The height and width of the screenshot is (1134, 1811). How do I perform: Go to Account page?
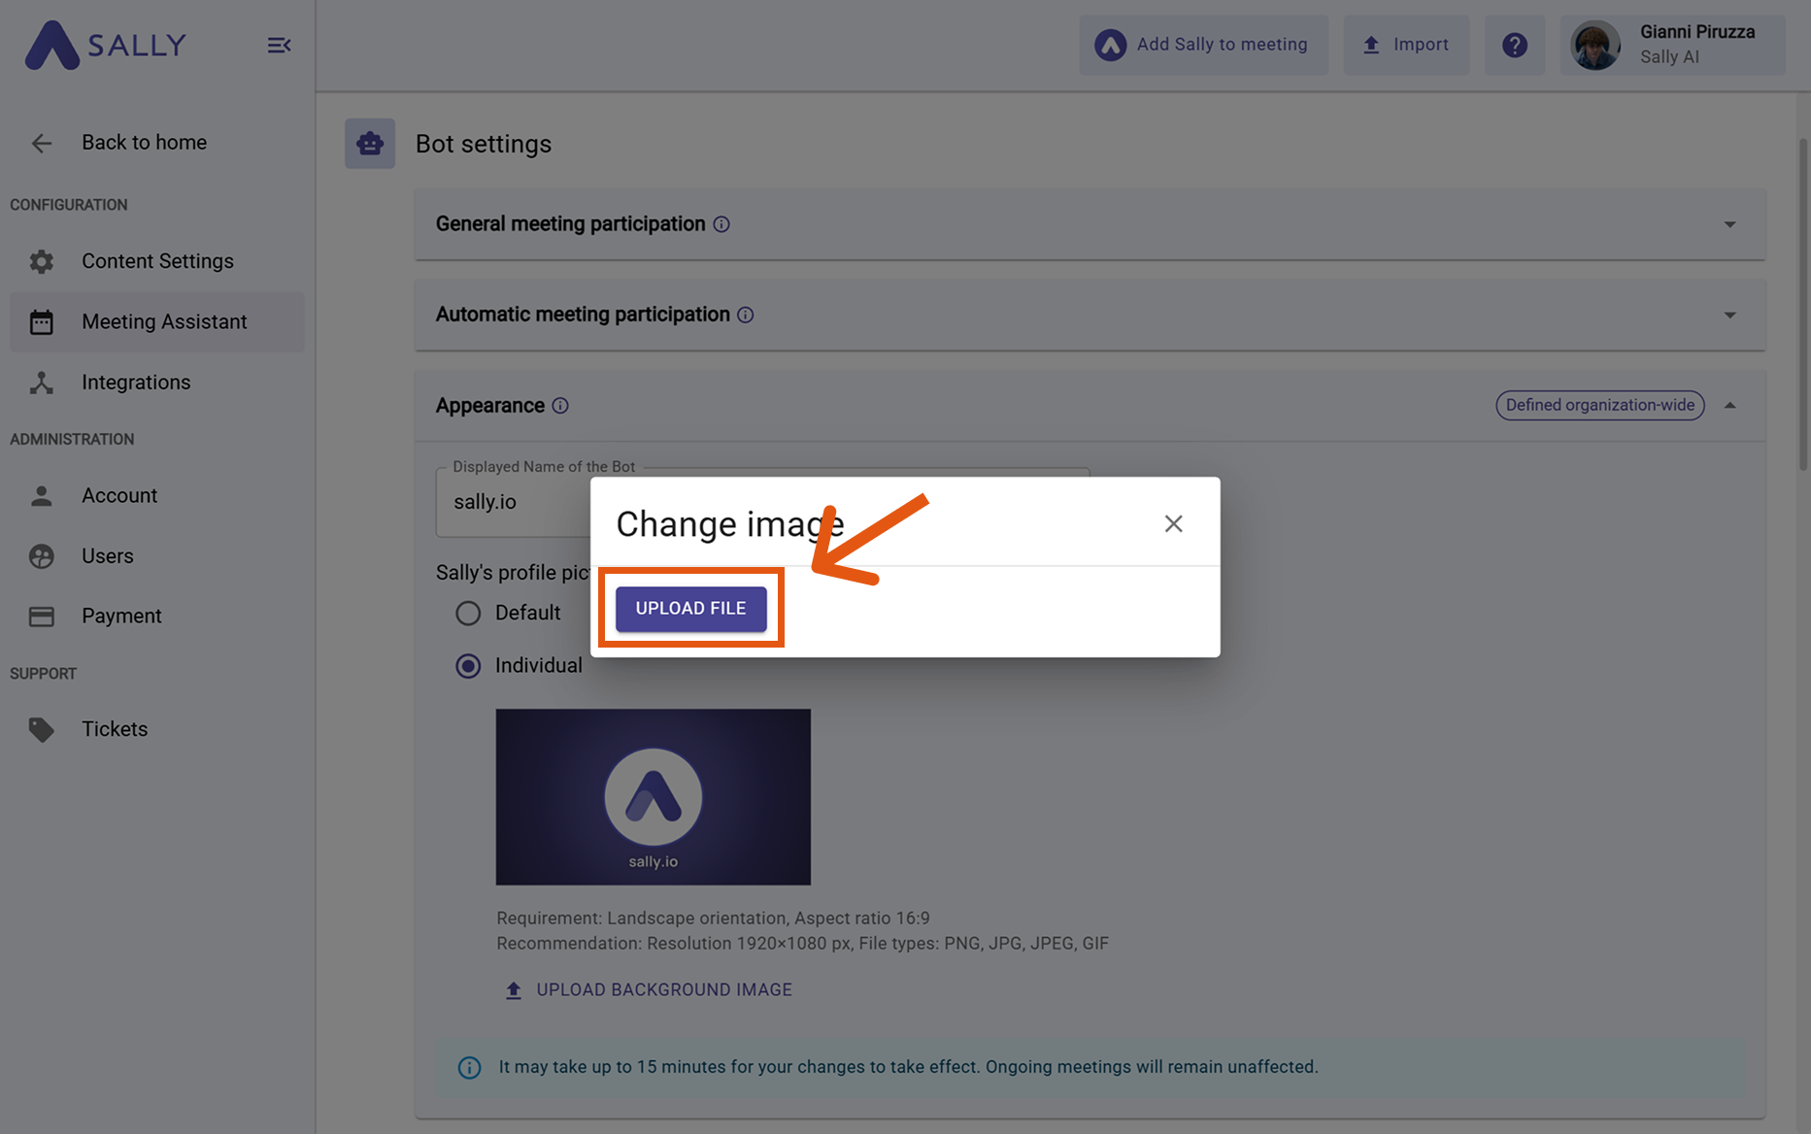click(x=157, y=496)
